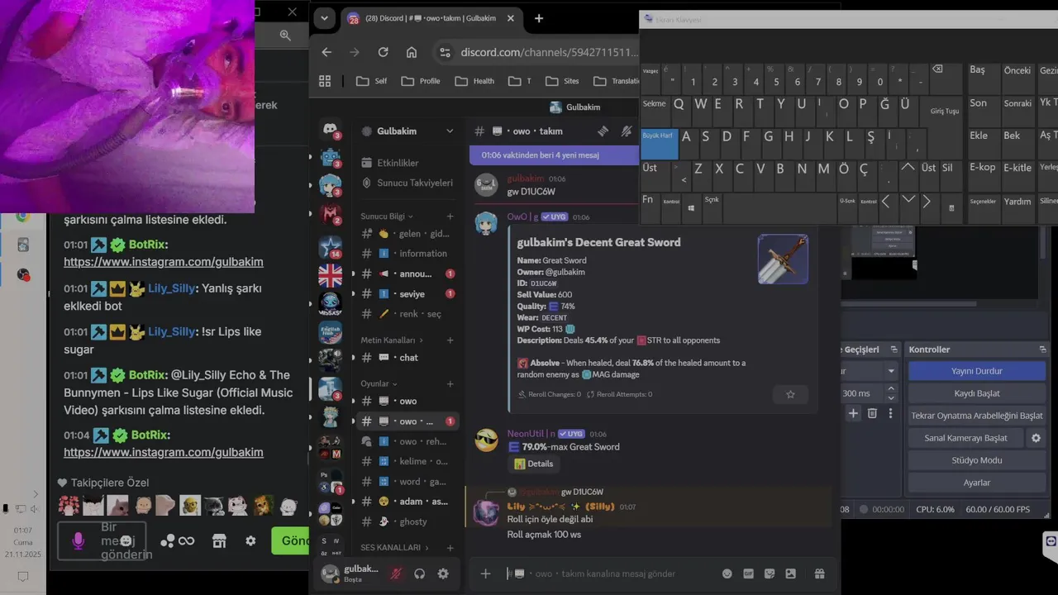Open gift icon in message bar
Viewport: 1058px width, 595px height.
[820, 574]
